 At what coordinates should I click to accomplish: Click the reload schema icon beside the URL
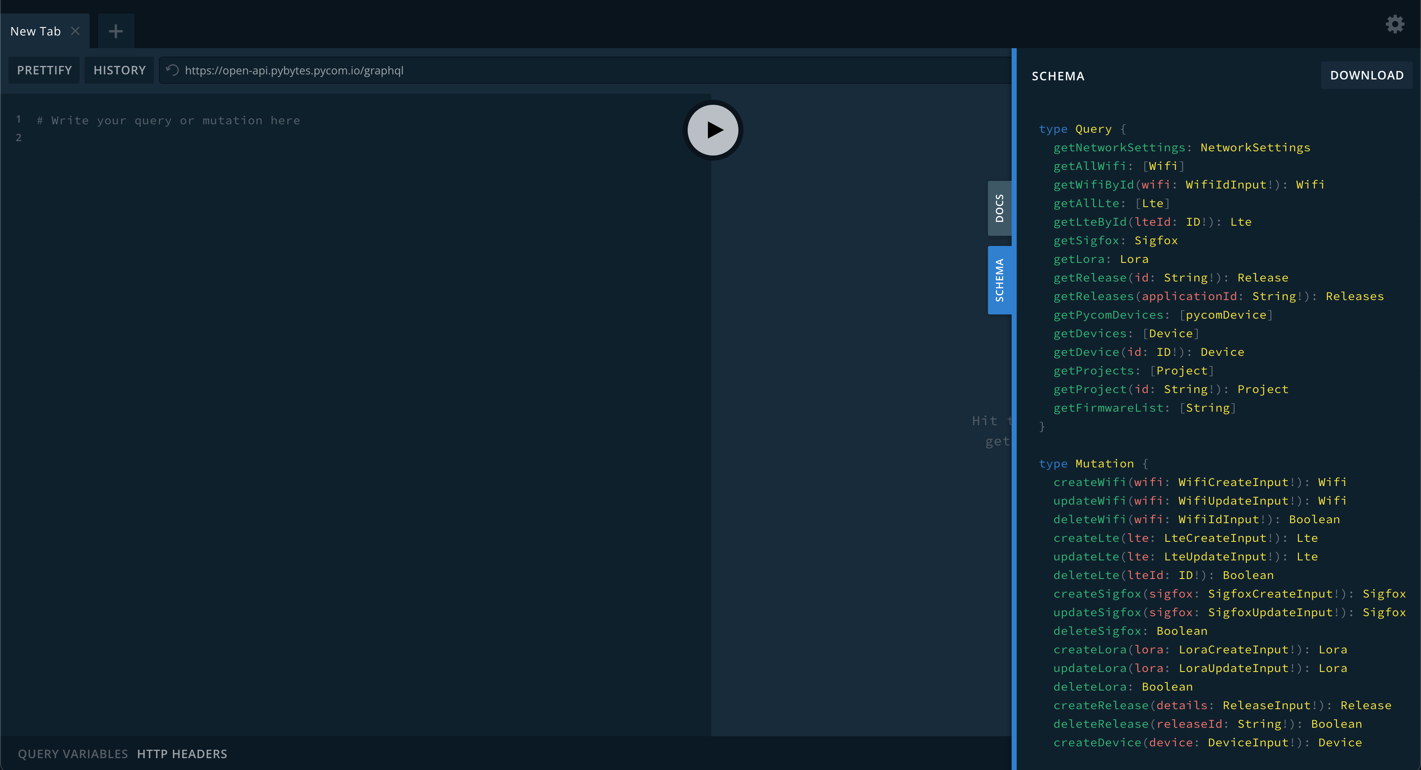coord(172,70)
